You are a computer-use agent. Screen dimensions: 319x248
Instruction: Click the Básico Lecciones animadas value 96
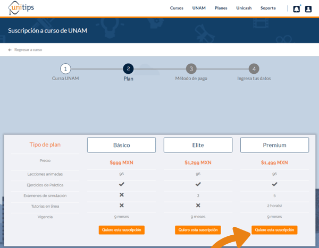click(121, 174)
